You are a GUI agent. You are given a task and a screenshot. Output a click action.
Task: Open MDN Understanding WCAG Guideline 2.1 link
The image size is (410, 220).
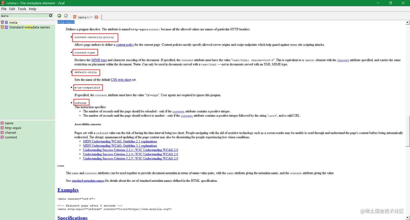pyautogui.click(x=120, y=141)
